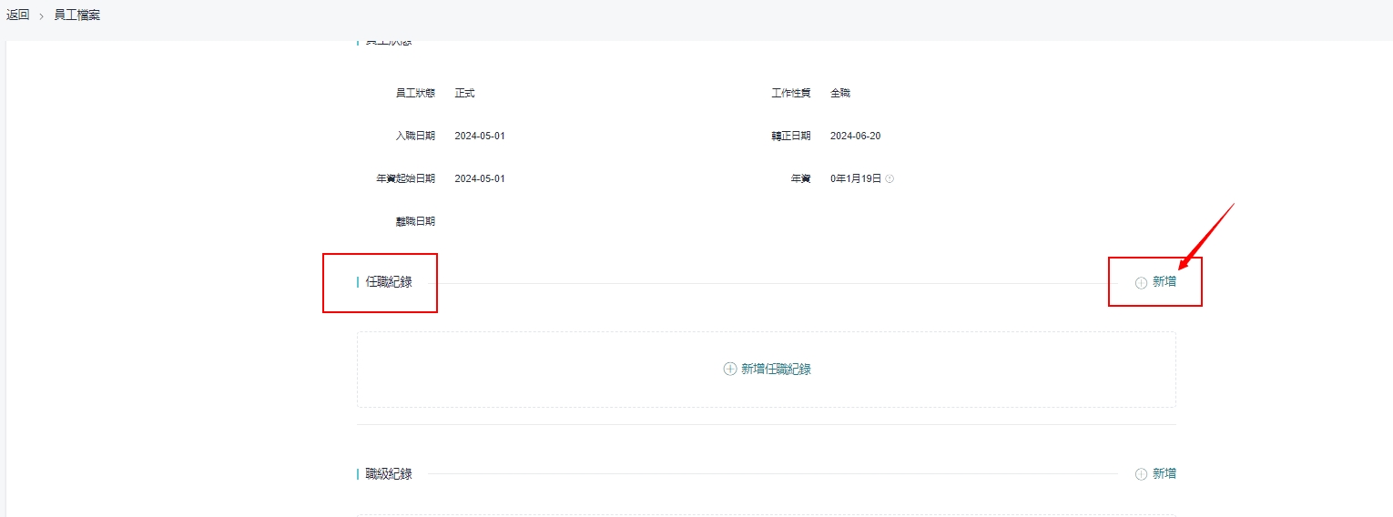Click the 年資 value 0年1月19日

coord(856,178)
